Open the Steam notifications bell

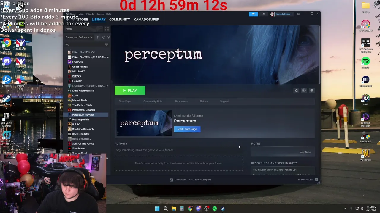point(264,14)
